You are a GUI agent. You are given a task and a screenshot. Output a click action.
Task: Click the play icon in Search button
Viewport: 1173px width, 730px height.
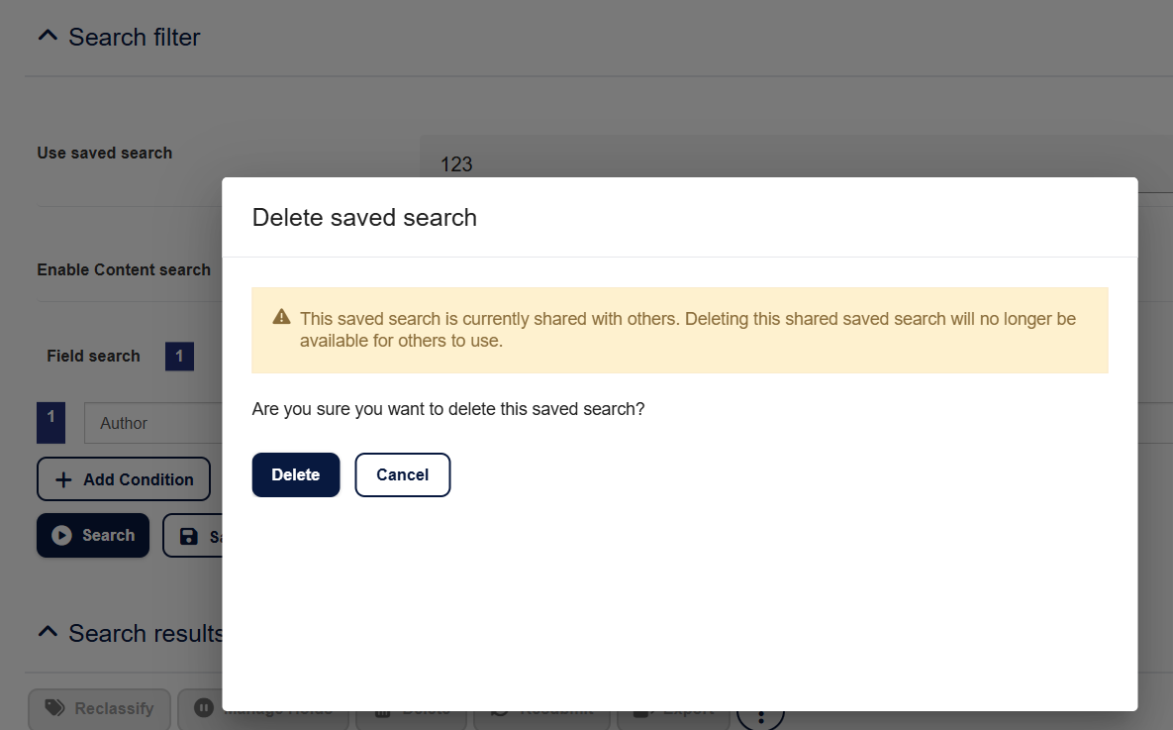tap(61, 535)
